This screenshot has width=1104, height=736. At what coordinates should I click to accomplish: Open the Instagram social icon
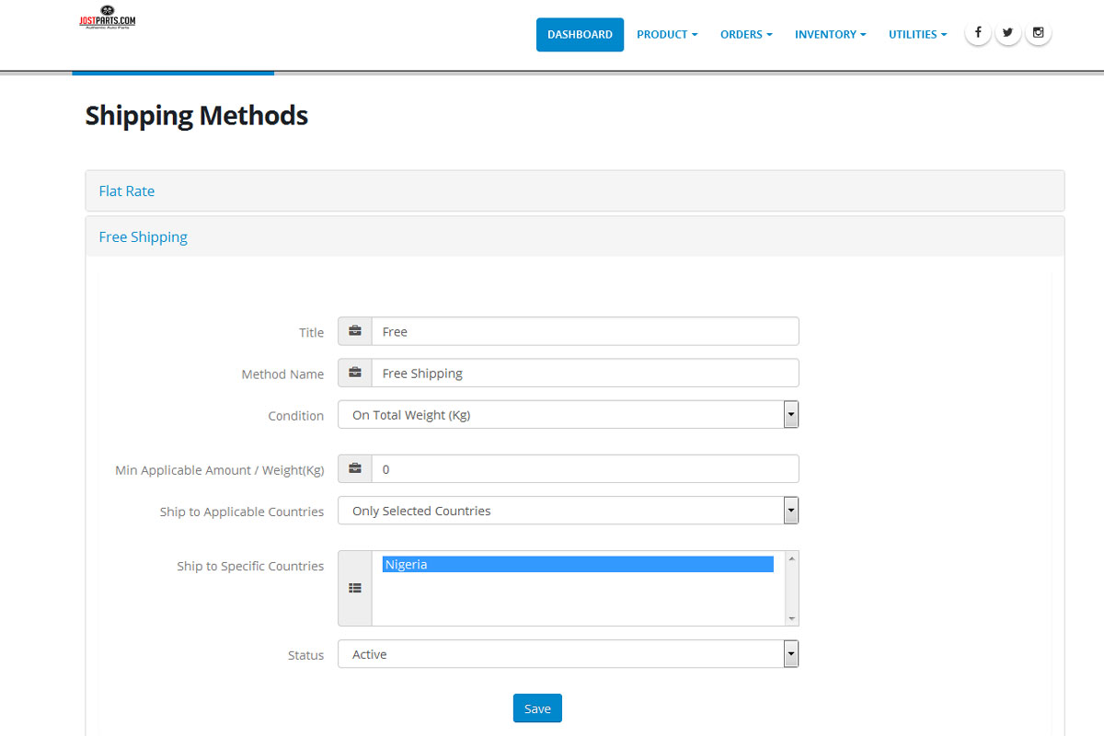1038,33
